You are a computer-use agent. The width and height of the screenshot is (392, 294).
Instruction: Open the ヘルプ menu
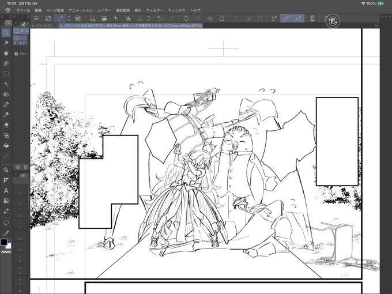(x=195, y=10)
